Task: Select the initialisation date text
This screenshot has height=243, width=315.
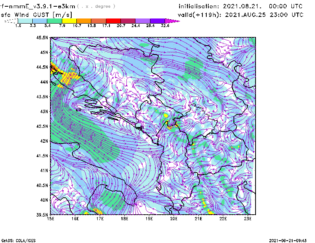Action: [241, 6]
